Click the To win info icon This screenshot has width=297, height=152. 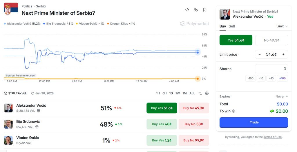[233, 111]
